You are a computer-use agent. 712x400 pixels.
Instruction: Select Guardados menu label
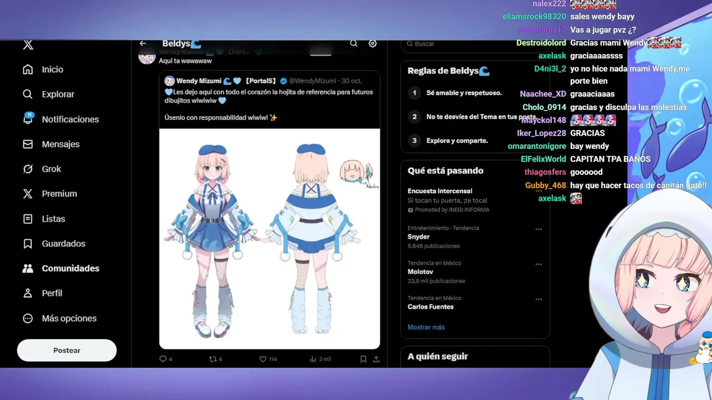coord(63,243)
